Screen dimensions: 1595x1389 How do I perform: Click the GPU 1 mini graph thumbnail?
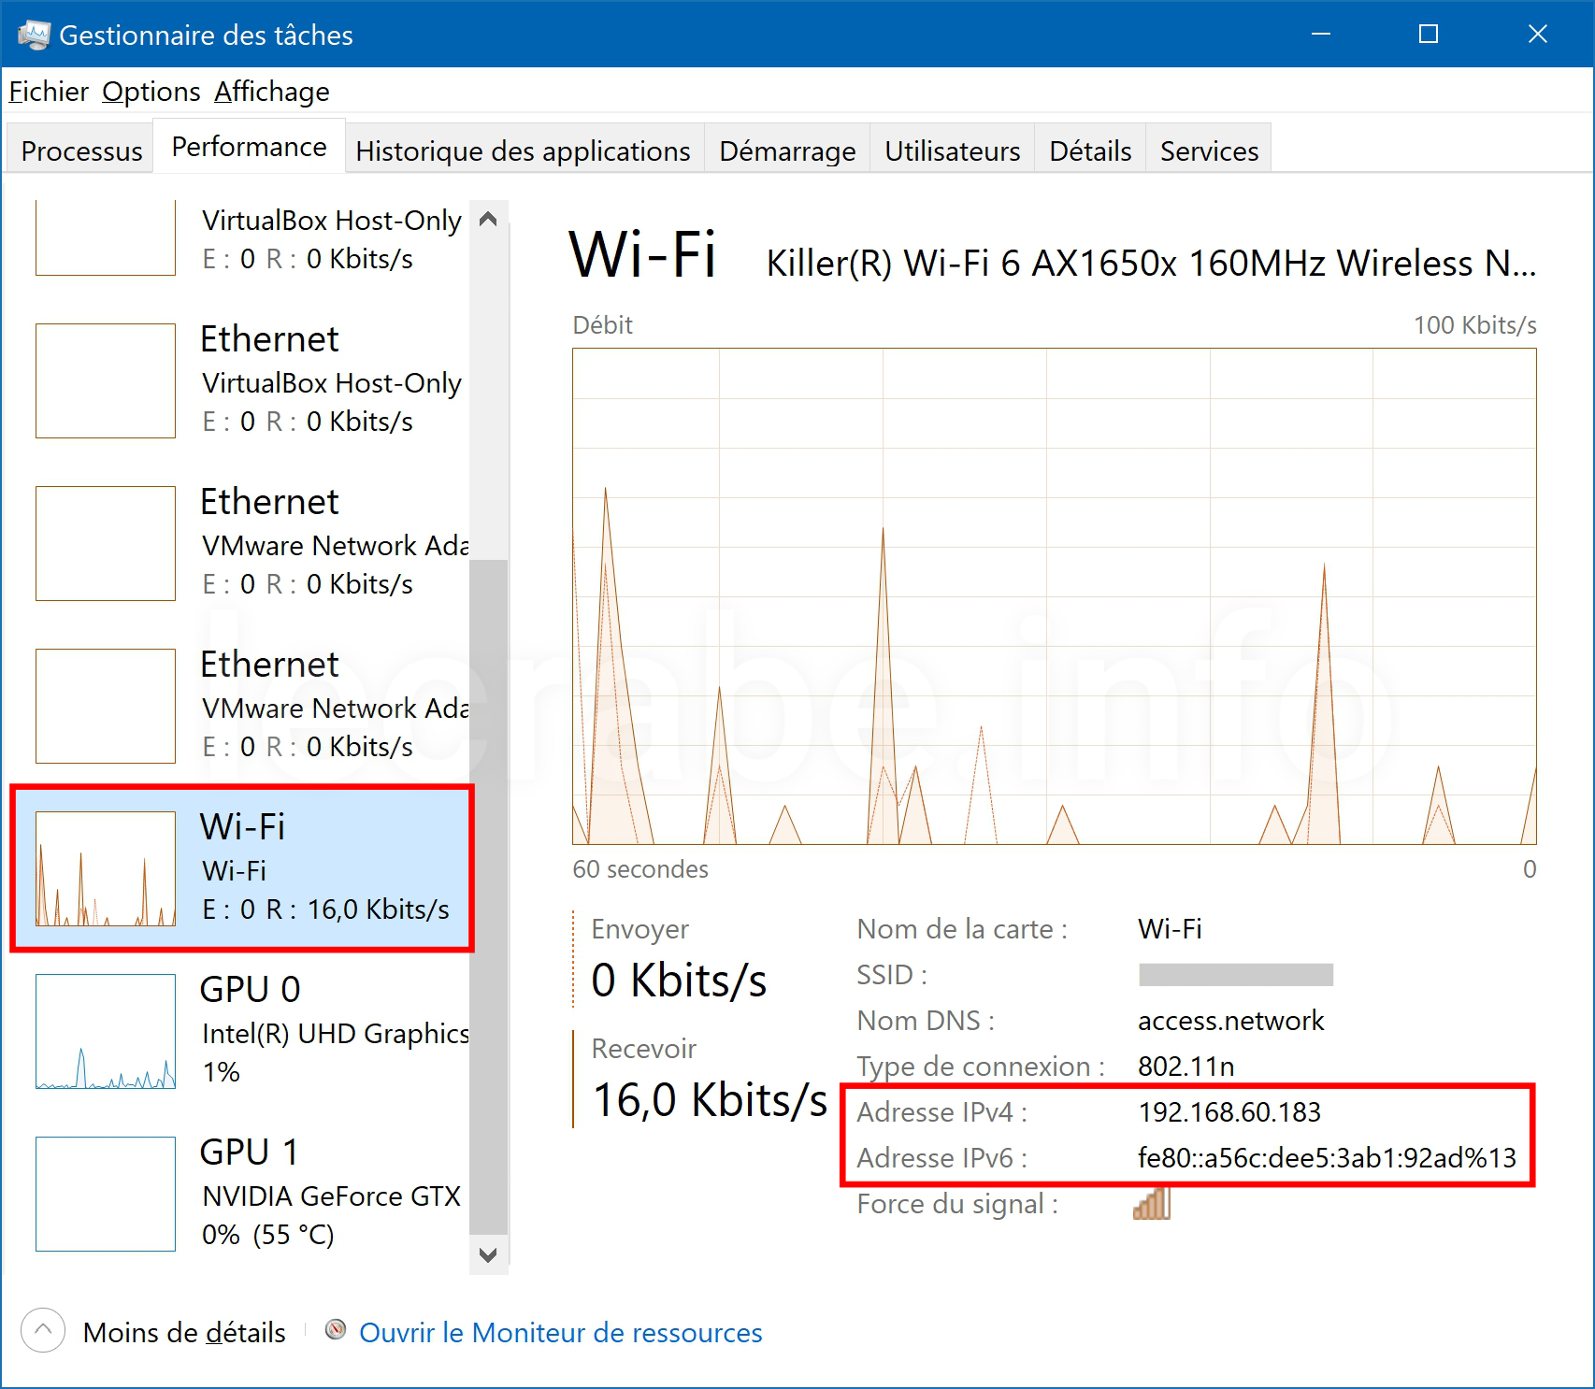tap(106, 1194)
